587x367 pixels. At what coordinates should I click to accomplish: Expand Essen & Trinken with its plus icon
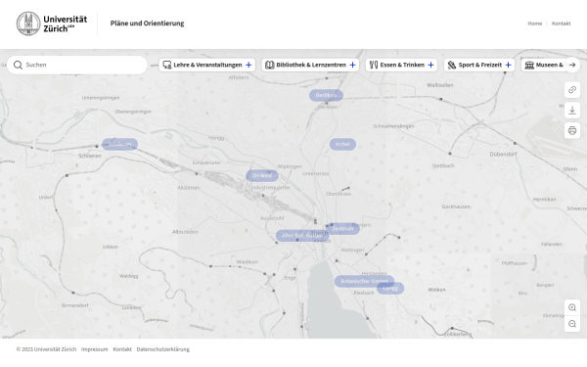430,66
